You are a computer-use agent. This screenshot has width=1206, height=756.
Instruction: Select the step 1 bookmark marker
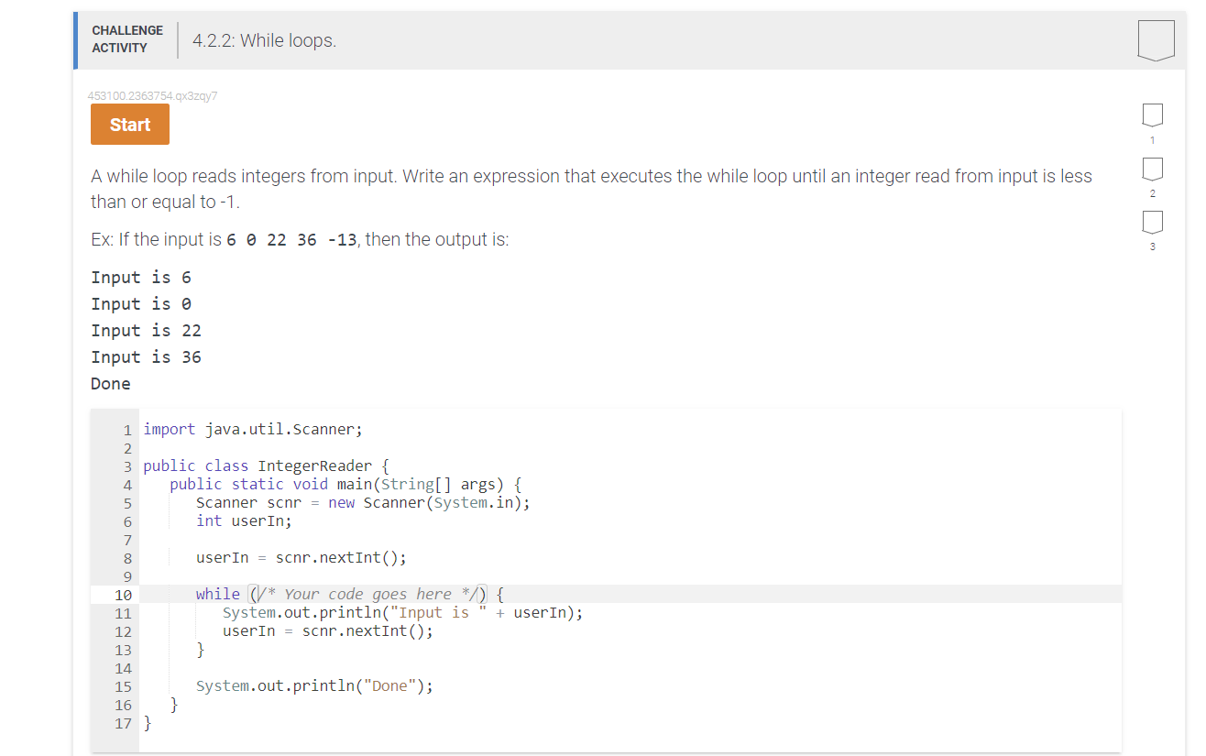1152,115
